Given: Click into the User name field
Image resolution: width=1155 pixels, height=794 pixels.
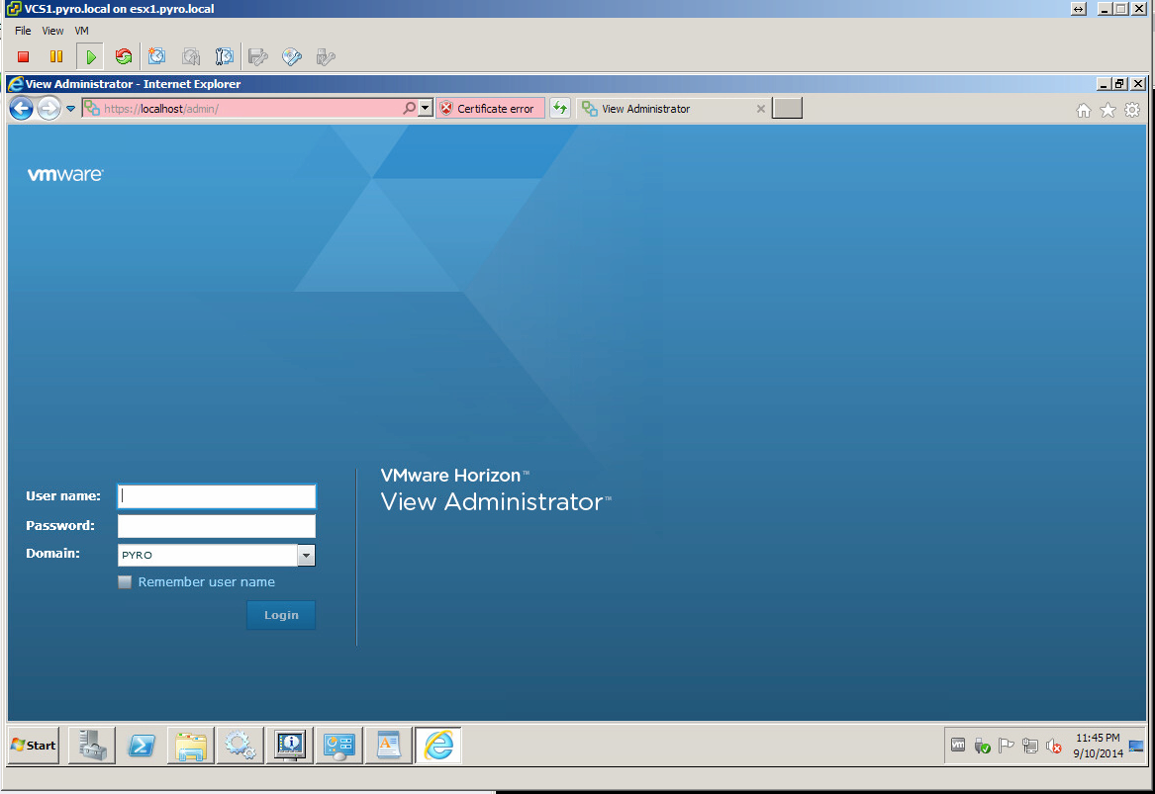Looking at the screenshot, I should [x=217, y=496].
